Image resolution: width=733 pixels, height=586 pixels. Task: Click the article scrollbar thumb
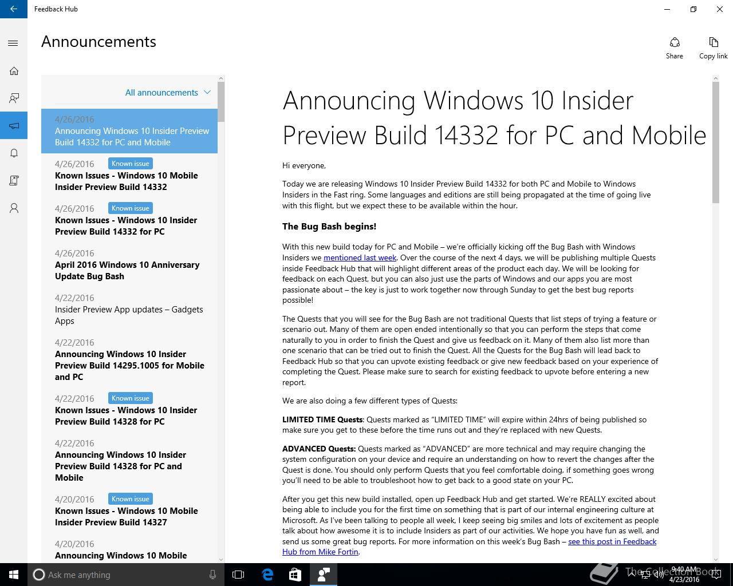pyautogui.click(x=716, y=142)
